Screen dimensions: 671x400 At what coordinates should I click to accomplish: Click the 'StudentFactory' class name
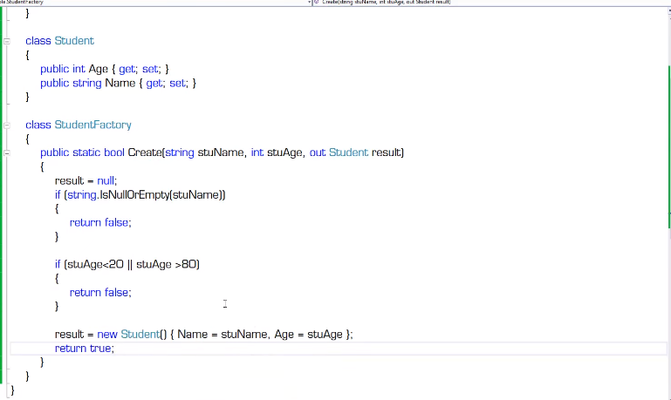(92, 125)
